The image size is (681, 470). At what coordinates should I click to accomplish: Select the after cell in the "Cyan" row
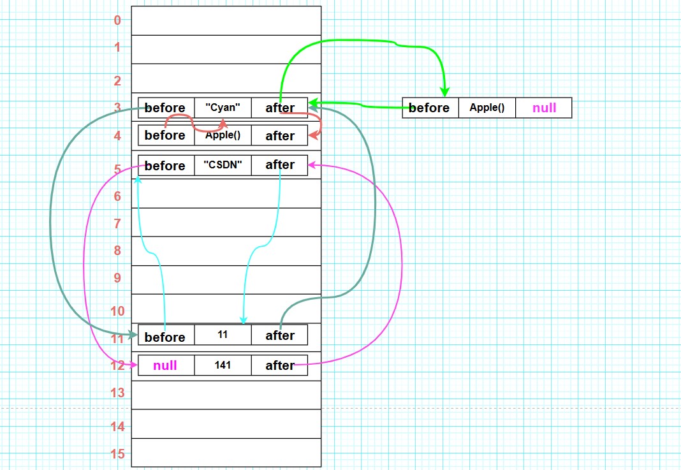[279, 107]
